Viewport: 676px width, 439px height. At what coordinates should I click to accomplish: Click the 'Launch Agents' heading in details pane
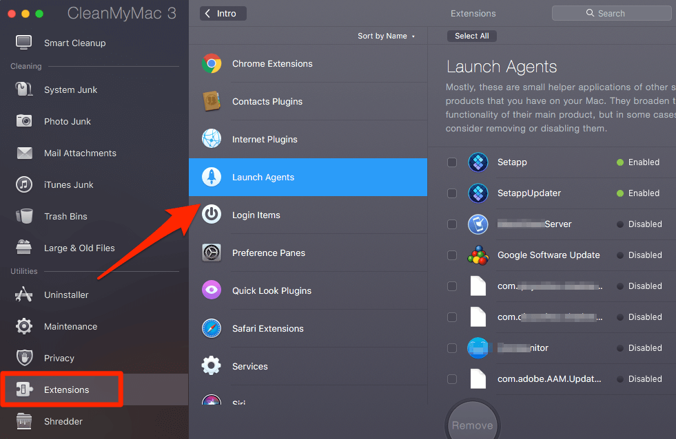(502, 67)
